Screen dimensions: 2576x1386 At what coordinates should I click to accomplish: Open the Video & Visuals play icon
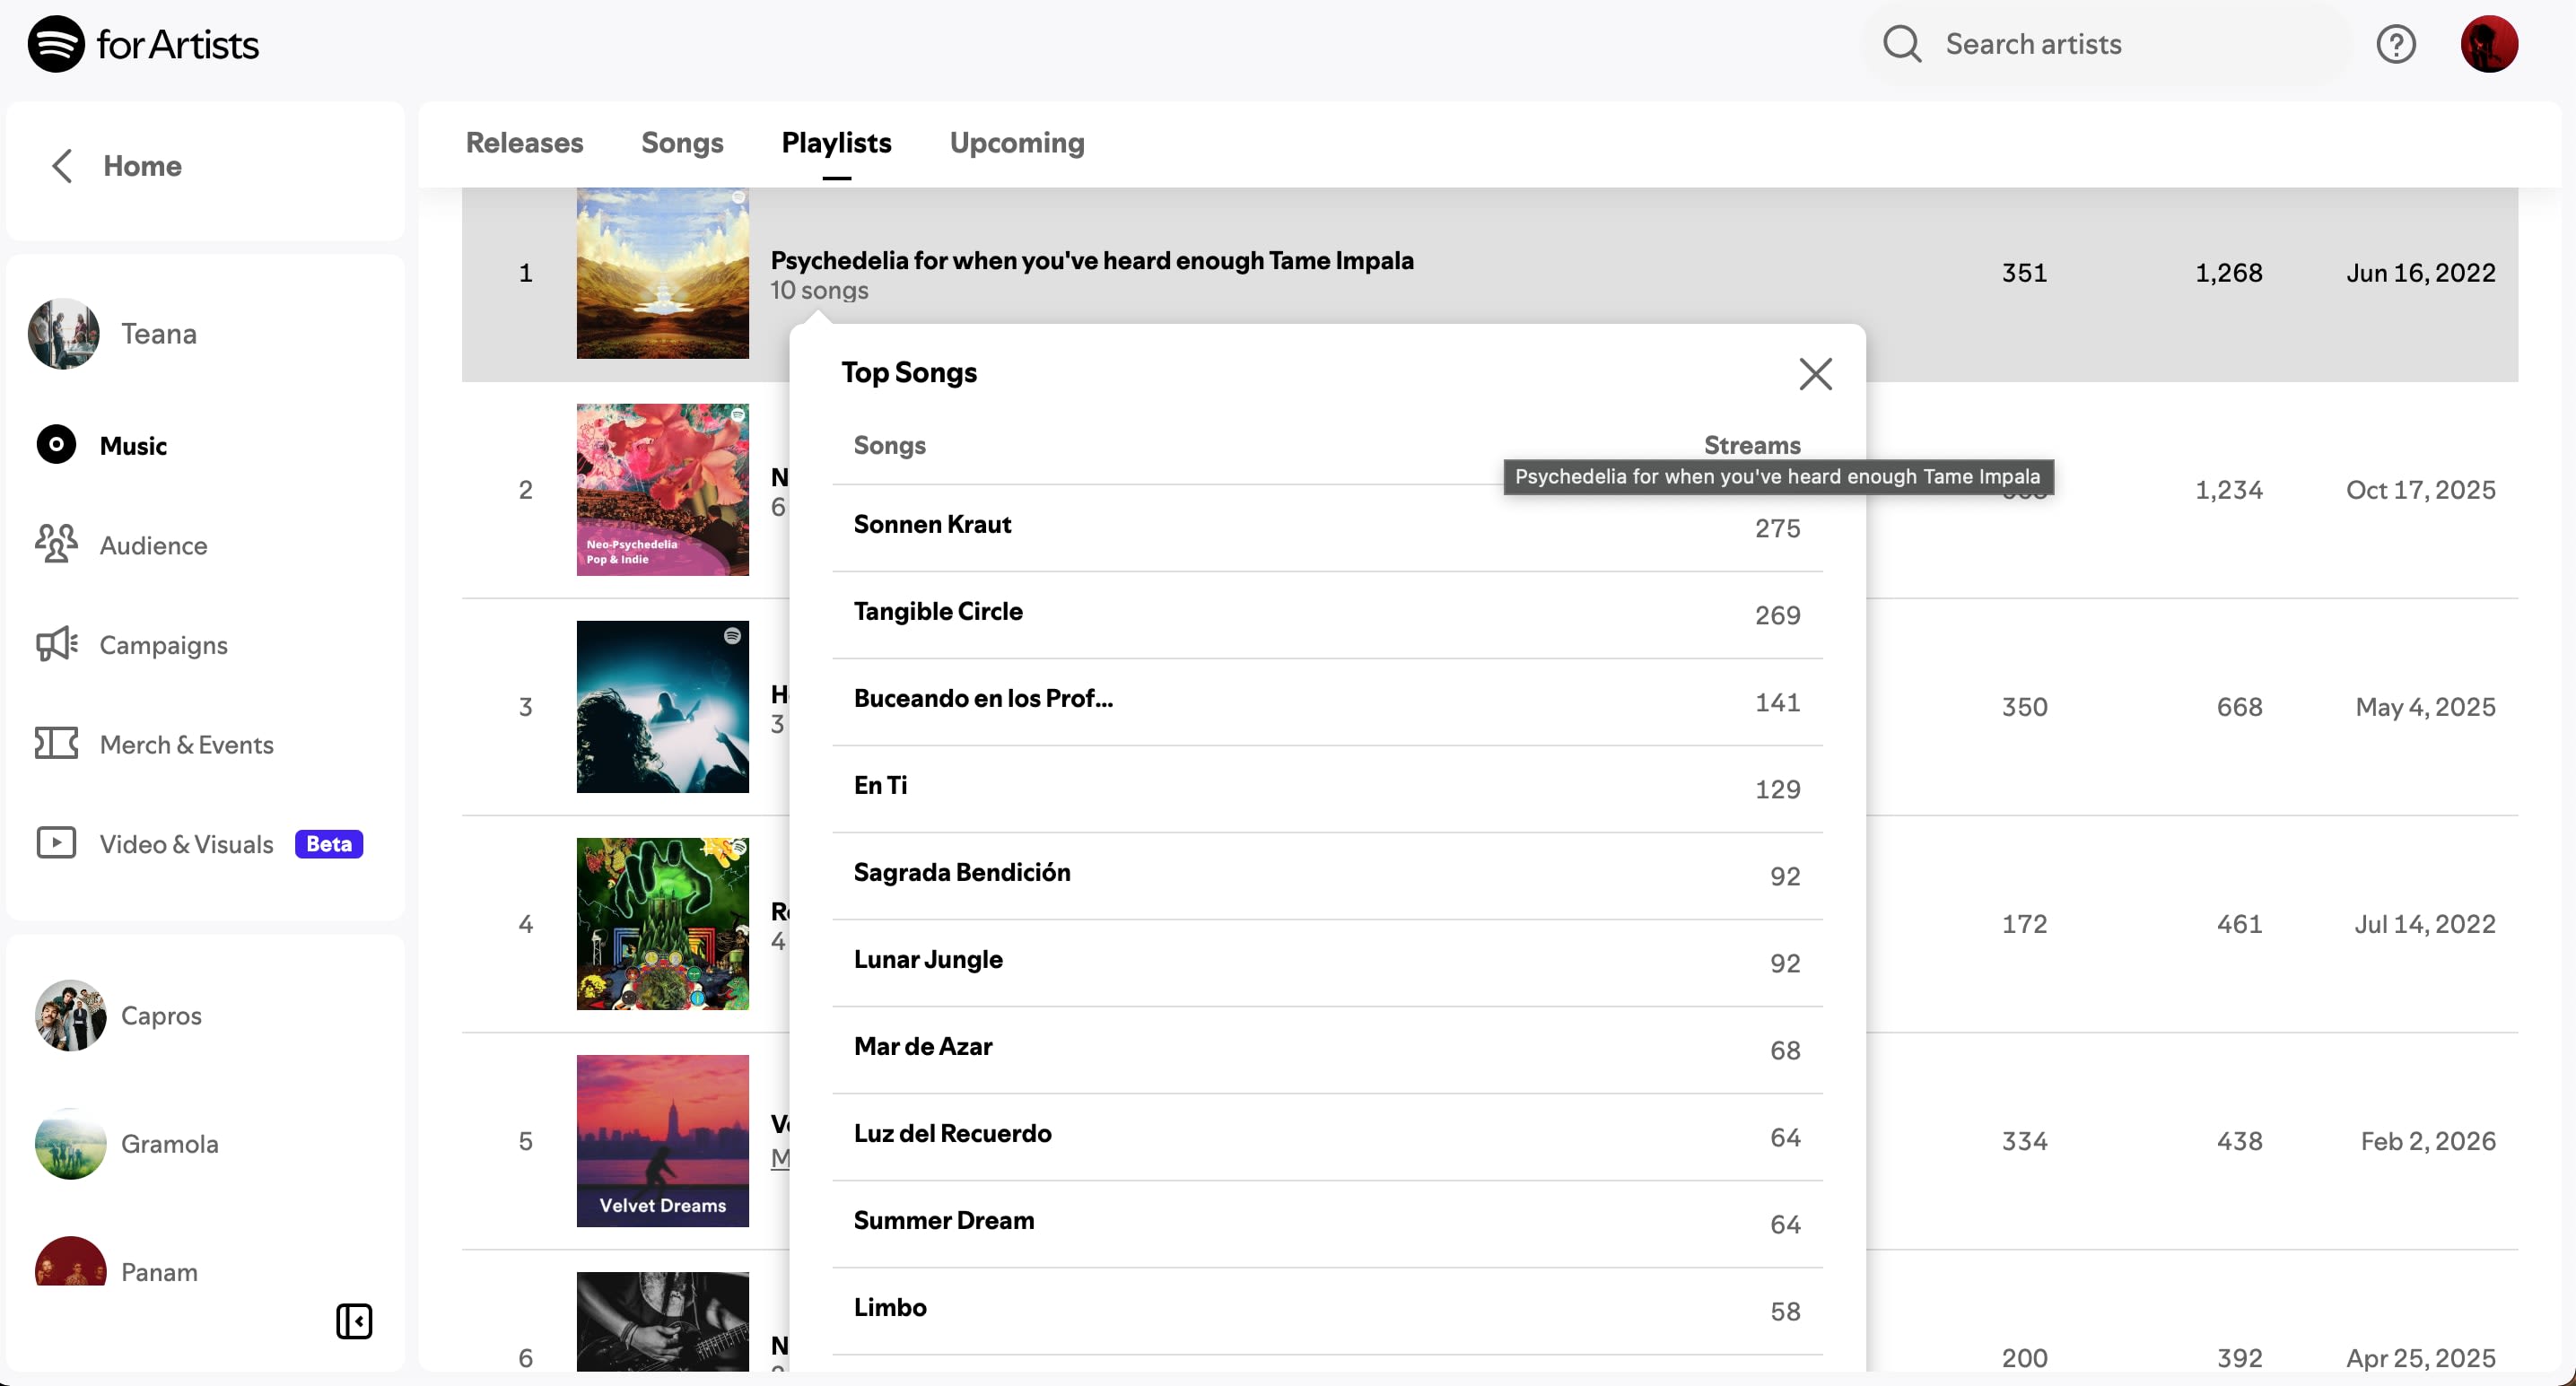[56, 843]
